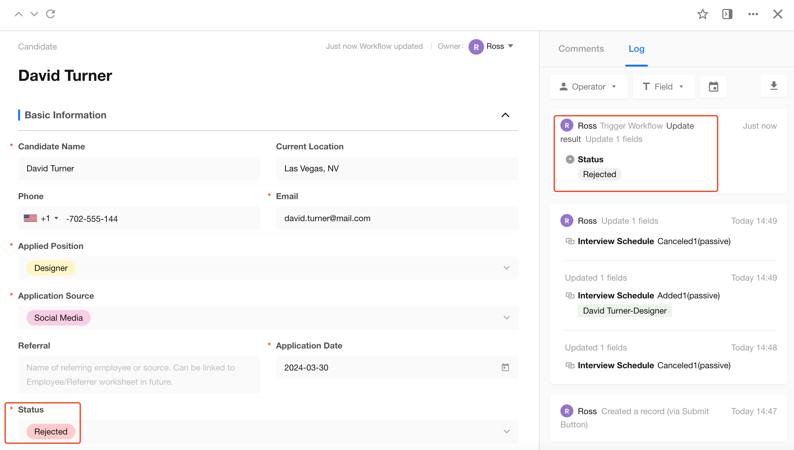
Task: Click the 'Created a record (via Submit Button)' text
Action: 634,418
